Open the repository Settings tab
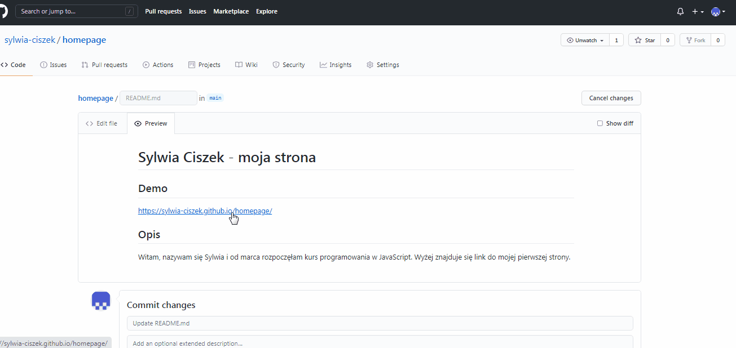The height and width of the screenshot is (348, 736). (383, 65)
